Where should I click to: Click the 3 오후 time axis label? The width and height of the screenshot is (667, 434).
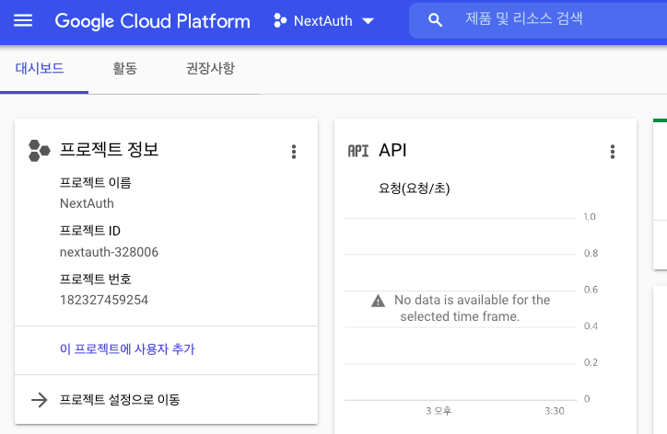(439, 411)
